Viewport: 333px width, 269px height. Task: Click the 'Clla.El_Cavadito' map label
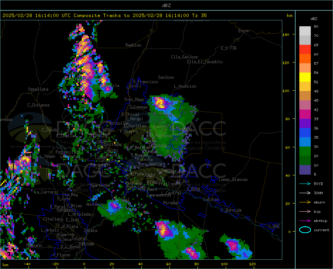coord(205,62)
